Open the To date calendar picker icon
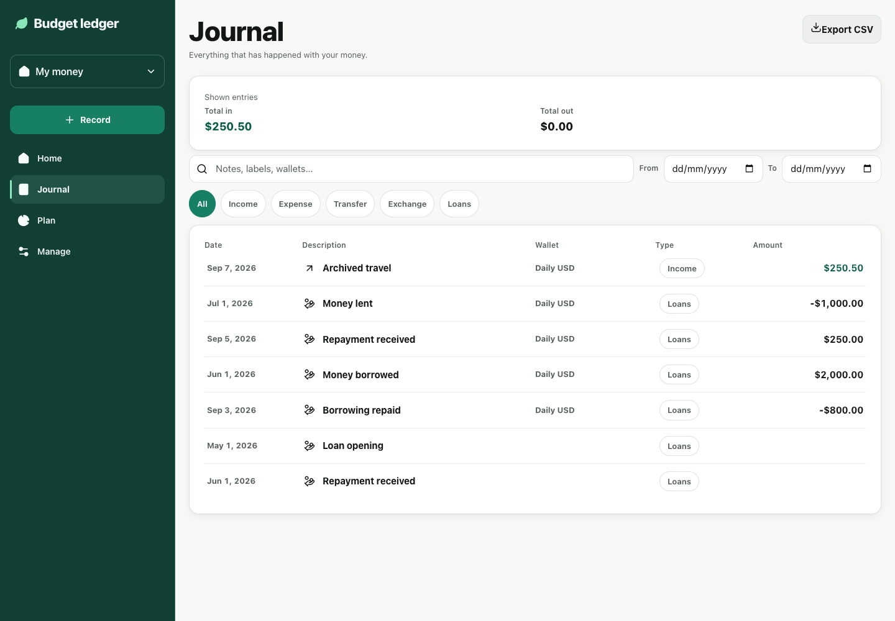 [867, 169]
